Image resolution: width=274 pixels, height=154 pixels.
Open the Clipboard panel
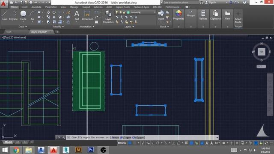215,15
